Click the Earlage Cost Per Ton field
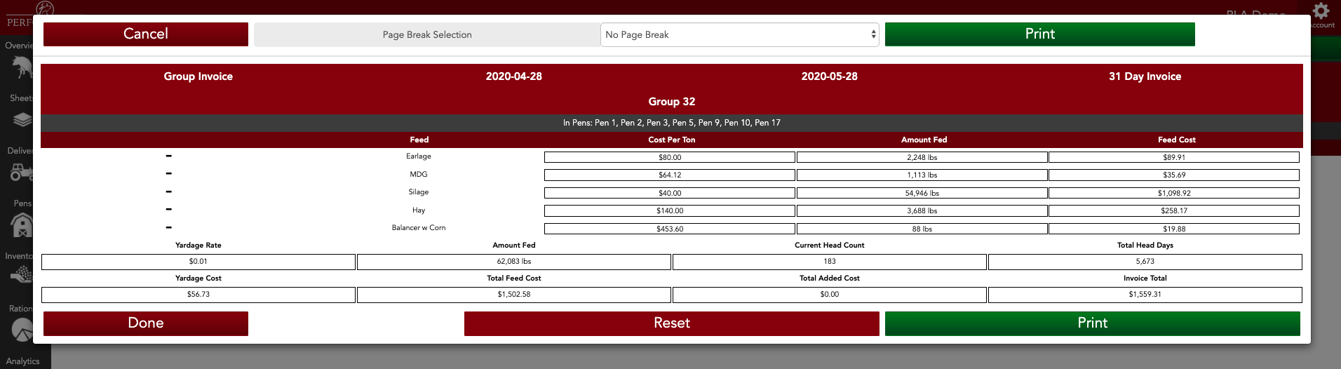1341x369 pixels. point(669,158)
